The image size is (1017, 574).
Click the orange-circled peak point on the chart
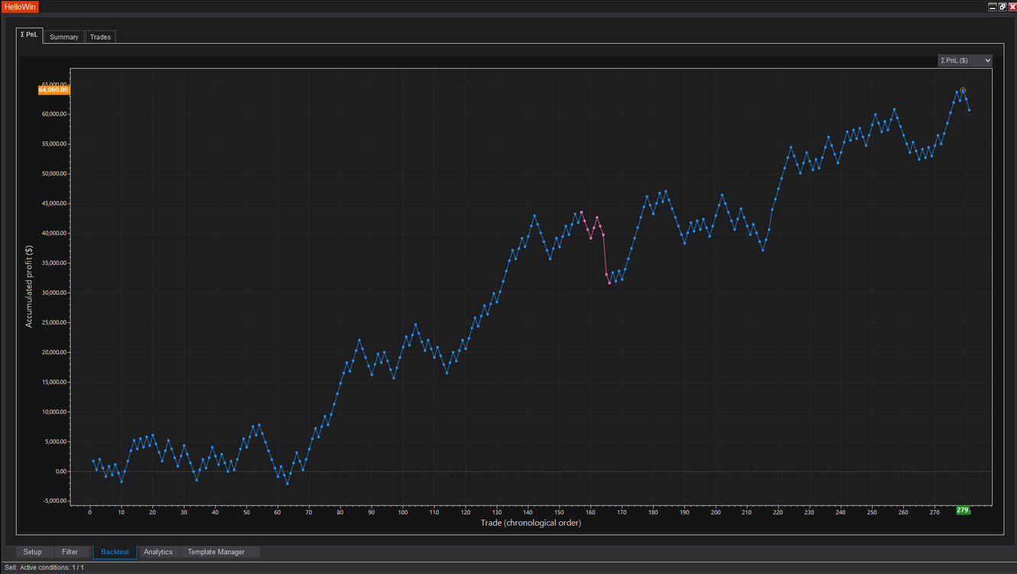coord(963,90)
